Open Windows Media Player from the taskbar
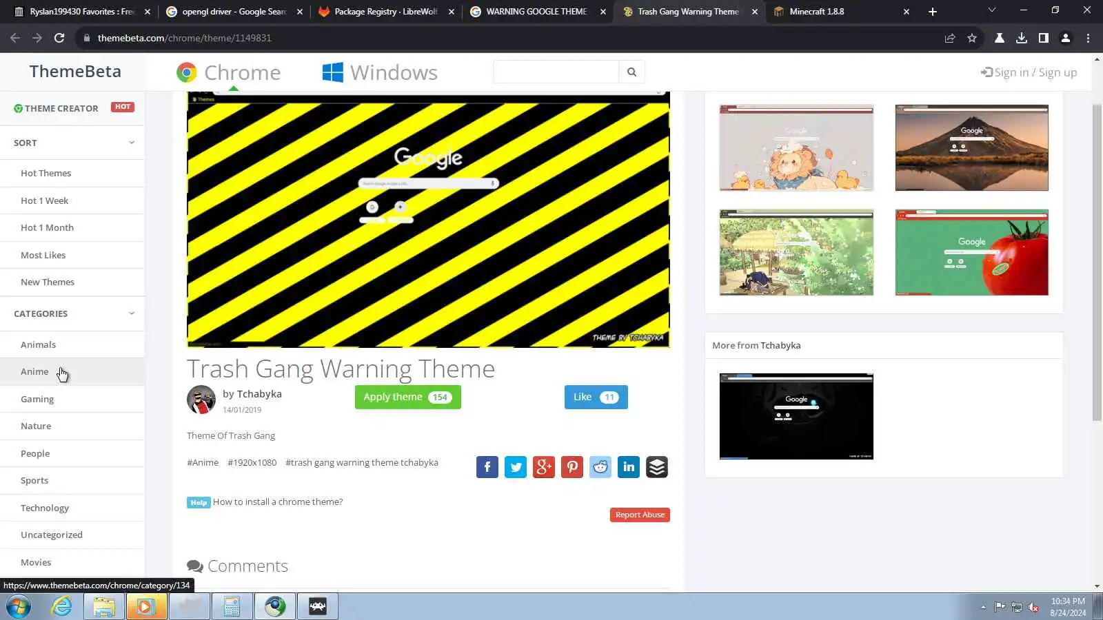1103x620 pixels. pyautogui.click(x=146, y=606)
